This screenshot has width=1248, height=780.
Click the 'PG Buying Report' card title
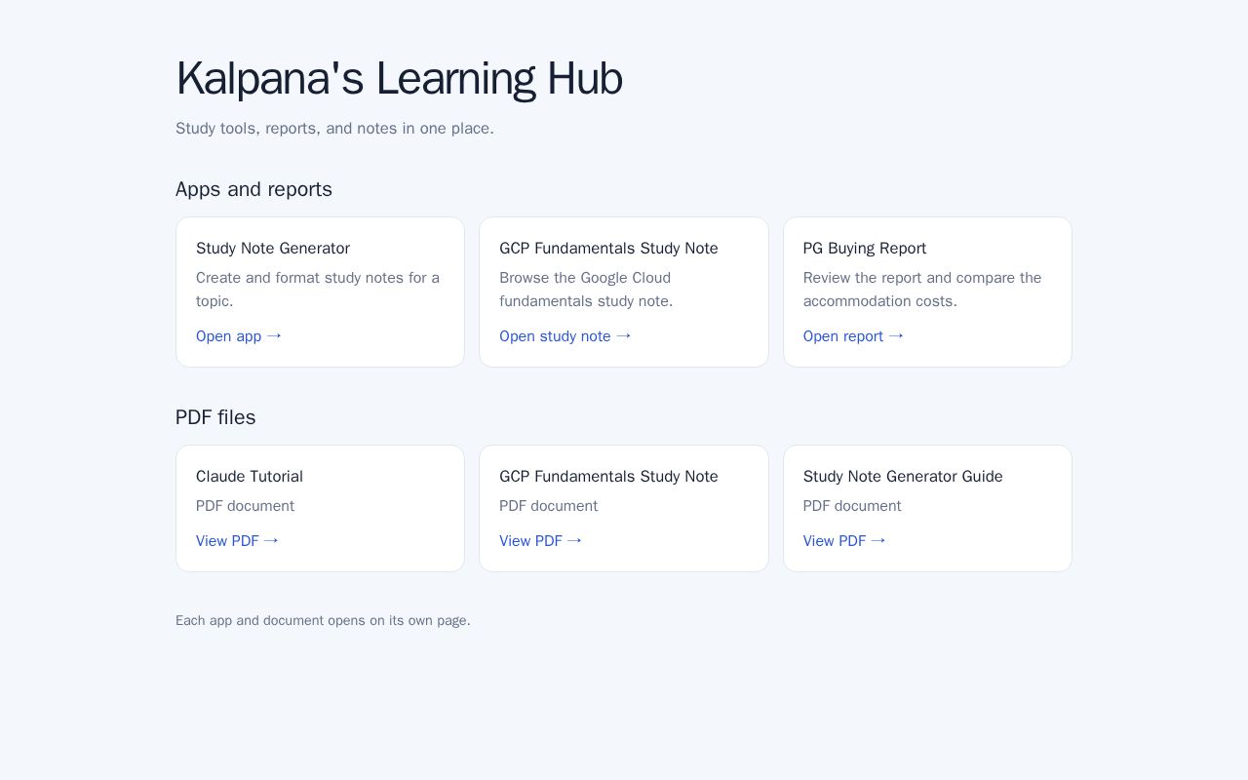point(865,249)
